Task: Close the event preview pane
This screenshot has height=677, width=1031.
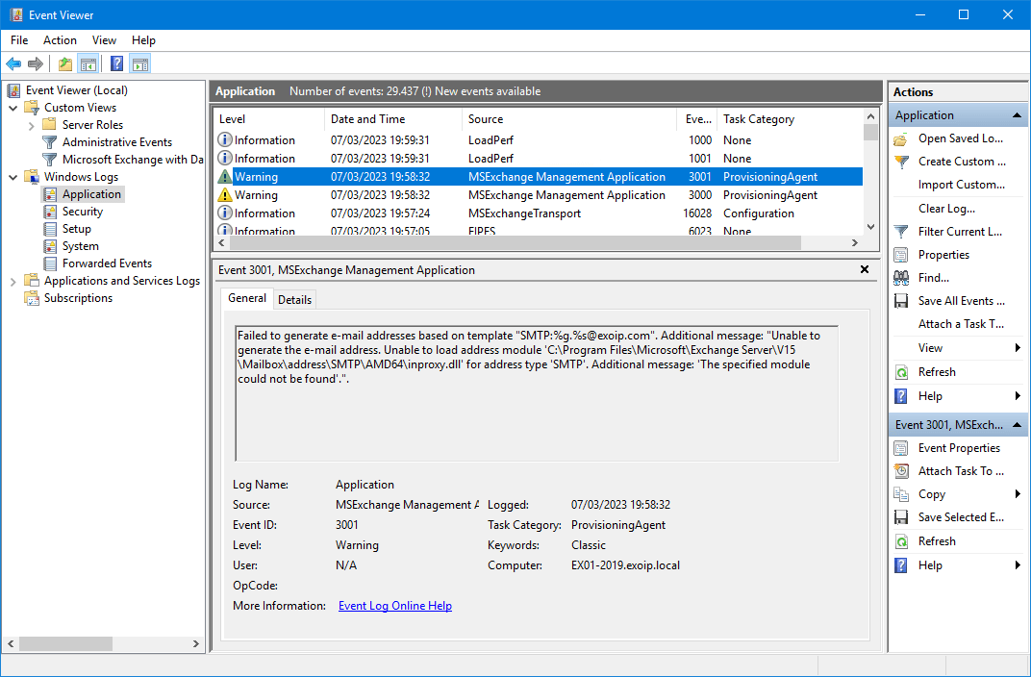Action: click(864, 270)
